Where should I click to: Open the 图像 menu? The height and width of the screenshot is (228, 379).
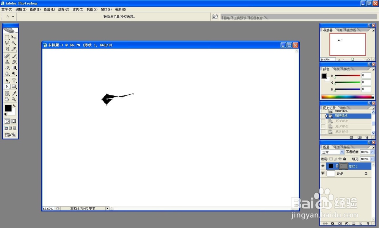point(35,9)
